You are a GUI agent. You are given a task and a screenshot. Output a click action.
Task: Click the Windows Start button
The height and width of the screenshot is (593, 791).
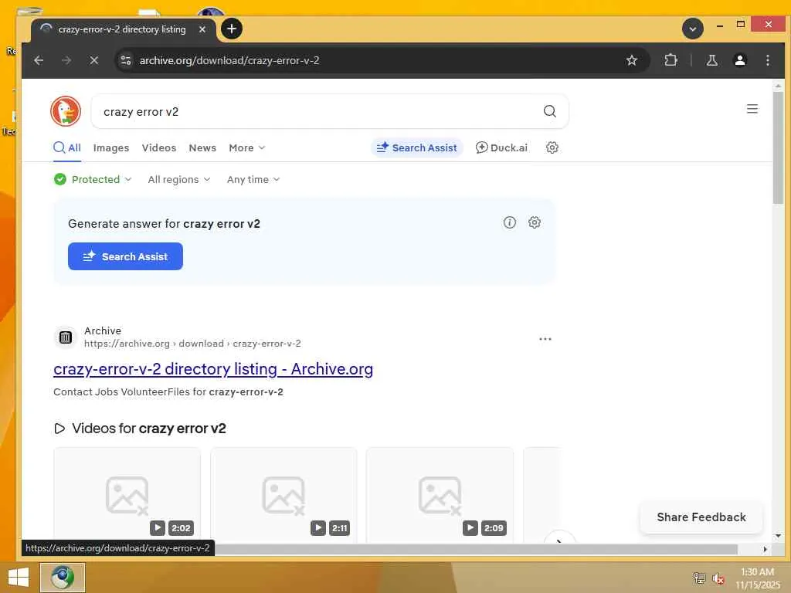point(19,578)
